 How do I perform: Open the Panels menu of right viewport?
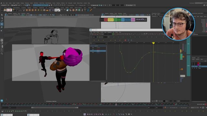tap(125, 14)
